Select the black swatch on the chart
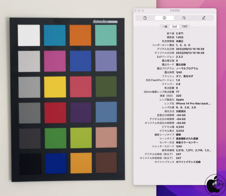This screenshot has width=226, height=196. (x=29, y=163)
